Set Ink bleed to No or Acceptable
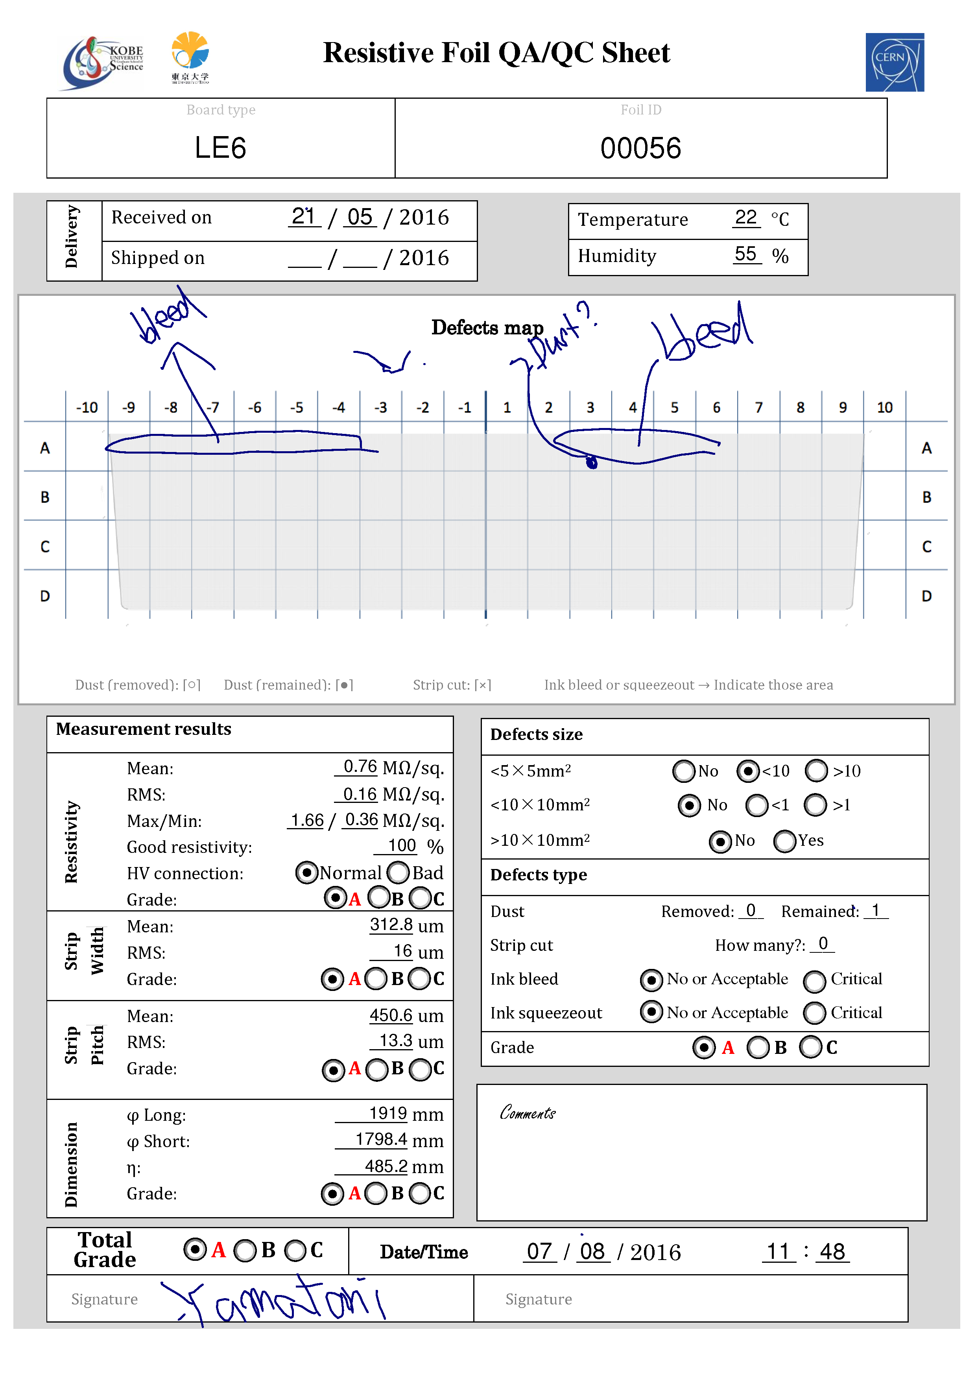Image resolution: width=976 pixels, height=1380 pixels. click(x=651, y=980)
